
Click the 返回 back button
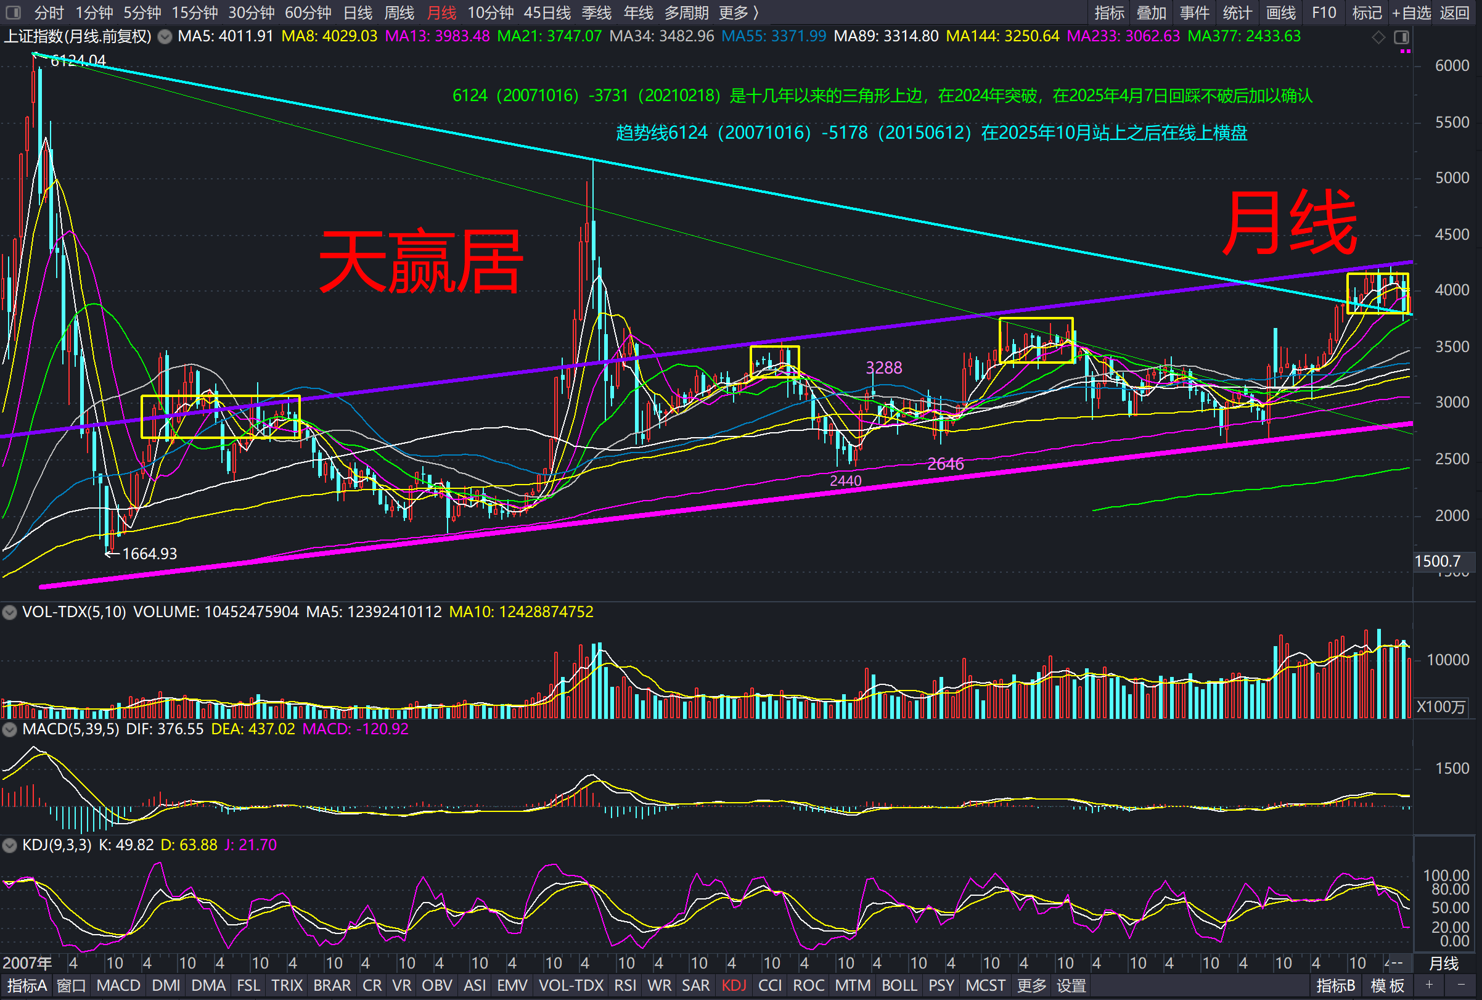pyautogui.click(x=1455, y=13)
